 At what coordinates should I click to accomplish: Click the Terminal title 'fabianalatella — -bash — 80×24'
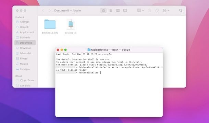[x=111, y=50]
